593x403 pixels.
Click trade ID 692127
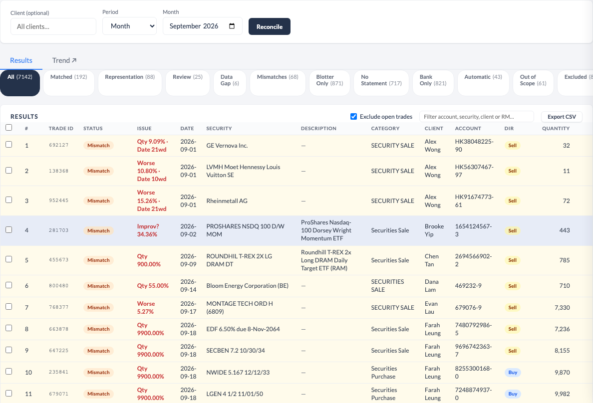[x=58, y=145]
